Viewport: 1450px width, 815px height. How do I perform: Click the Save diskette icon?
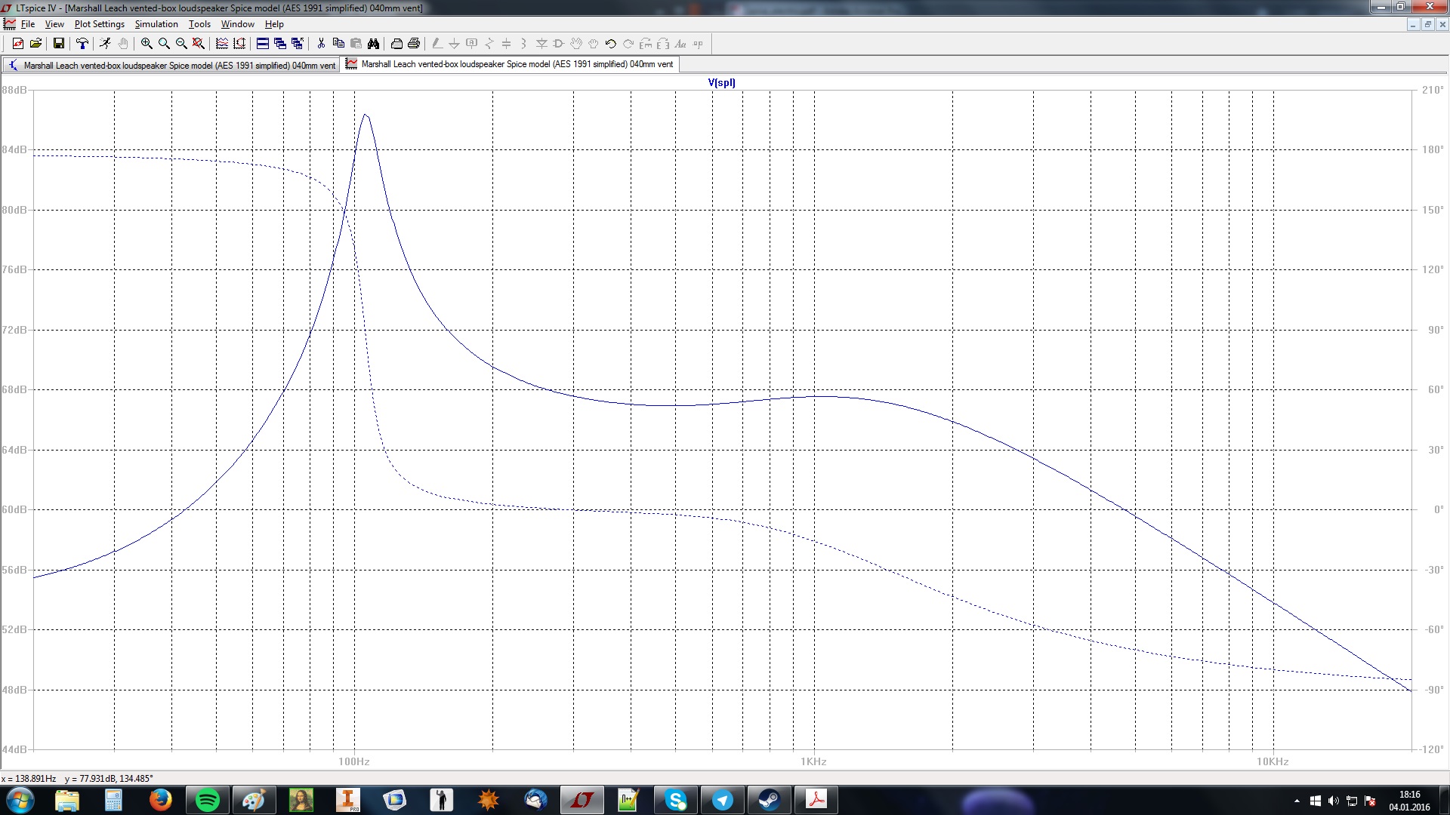tap(59, 44)
